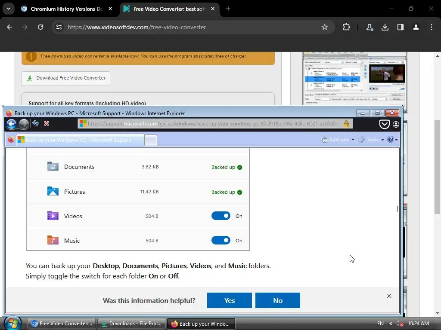Switch to Back up your Windows taskbar item
441x330 pixels.
pyautogui.click(x=201, y=324)
